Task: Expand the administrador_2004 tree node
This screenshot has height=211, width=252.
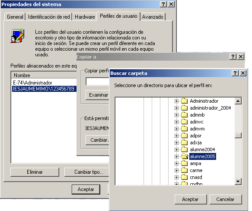Action: click(x=176, y=108)
